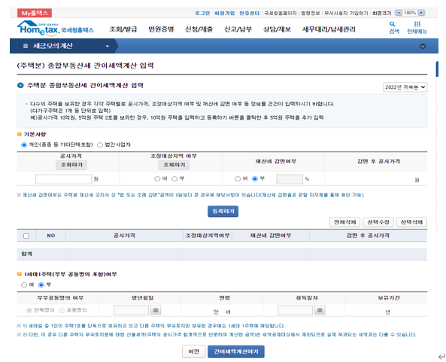Select 개인(종중 등 기타단체포함) radio
The width and height of the screenshot is (446, 362).
24,144
